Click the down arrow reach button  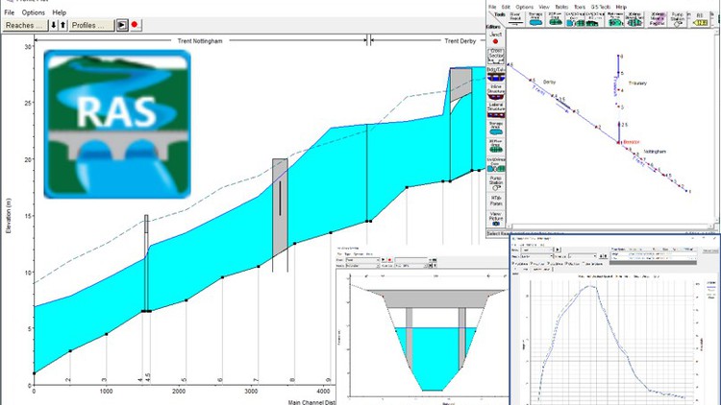click(x=54, y=24)
